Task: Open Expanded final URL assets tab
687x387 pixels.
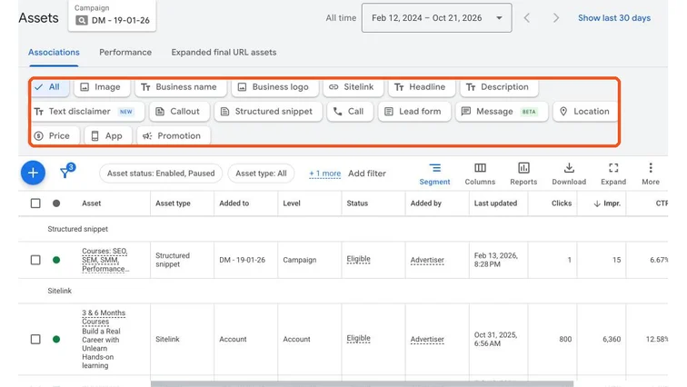Action: 224,53
